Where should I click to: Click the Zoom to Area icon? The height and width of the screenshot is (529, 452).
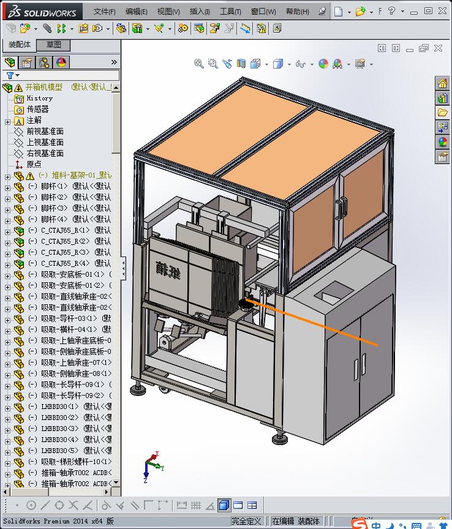tap(213, 64)
